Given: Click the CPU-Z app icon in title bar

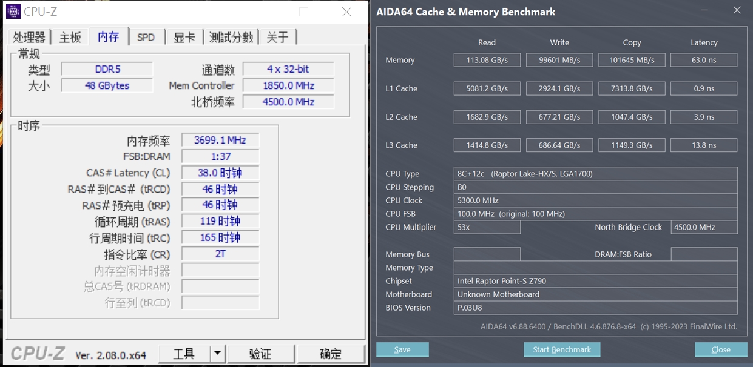Looking at the screenshot, I should pos(13,11).
